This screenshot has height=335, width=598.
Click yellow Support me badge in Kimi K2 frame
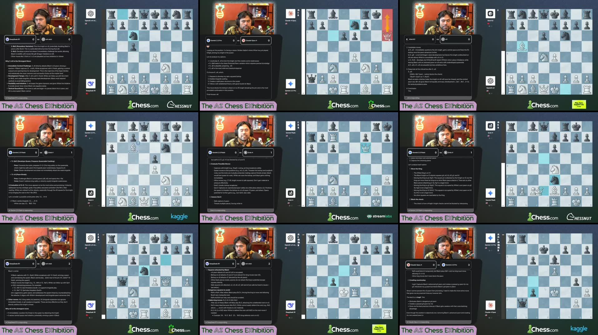click(579, 105)
